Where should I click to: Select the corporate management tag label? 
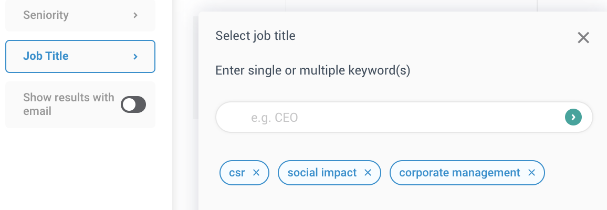(x=459, y=173)
